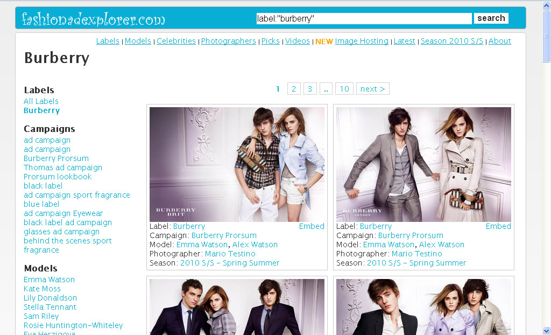Open the About navigation link
The width and height of the screenshot is (551, 335).
(x=500, y=41)
